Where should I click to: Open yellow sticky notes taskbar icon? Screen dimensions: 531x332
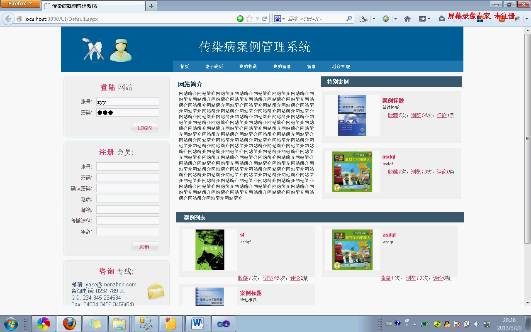[171, 324]
